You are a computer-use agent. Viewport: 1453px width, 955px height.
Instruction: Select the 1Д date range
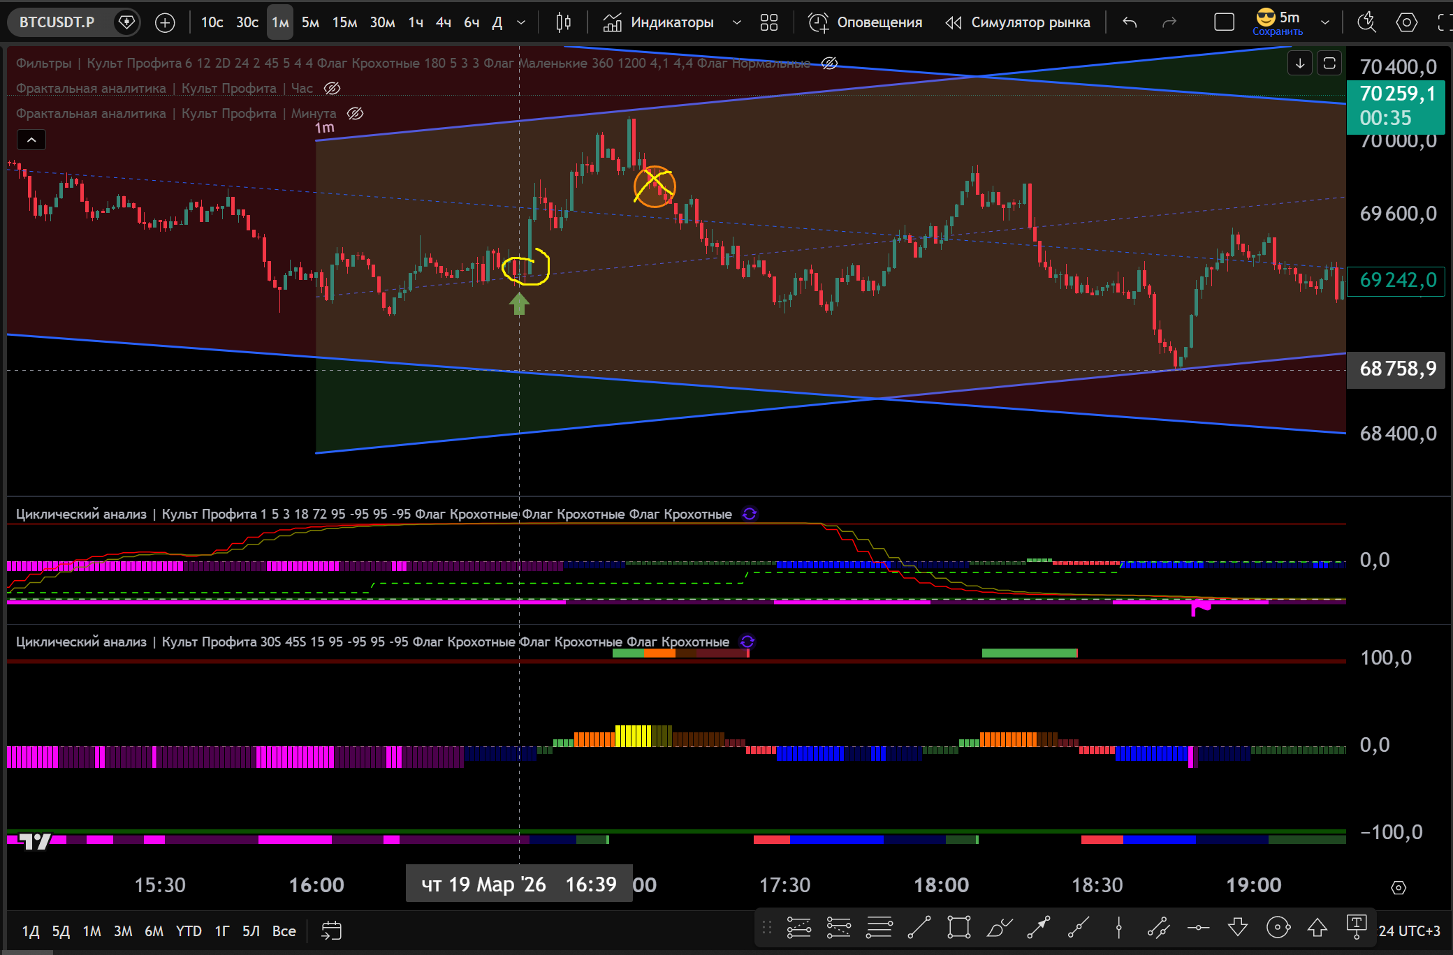pyautogui.click(x=30, y=931)
